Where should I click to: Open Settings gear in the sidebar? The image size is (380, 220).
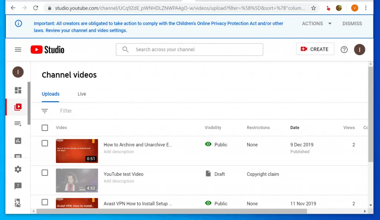point(18,169)
